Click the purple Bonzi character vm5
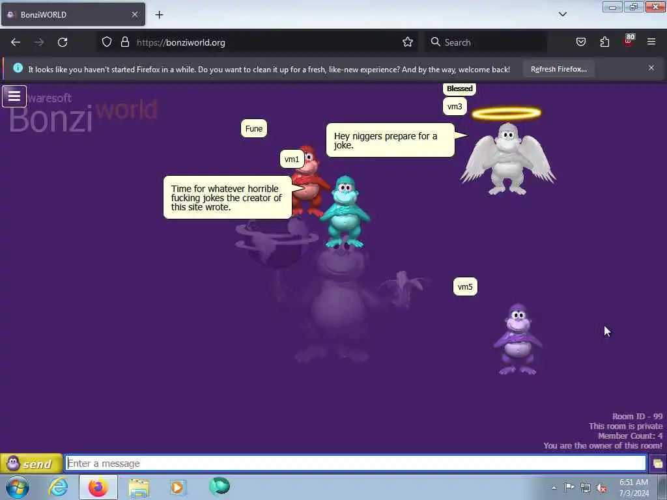The image size is (667, 500). point(518,339)
